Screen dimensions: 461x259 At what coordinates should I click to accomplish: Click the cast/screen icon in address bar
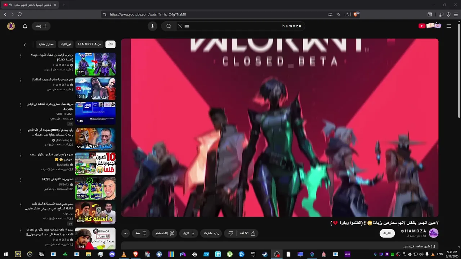(x=330, y=14)
